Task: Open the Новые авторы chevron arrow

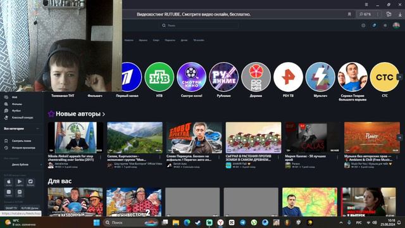Action: [x=104, y=114]
